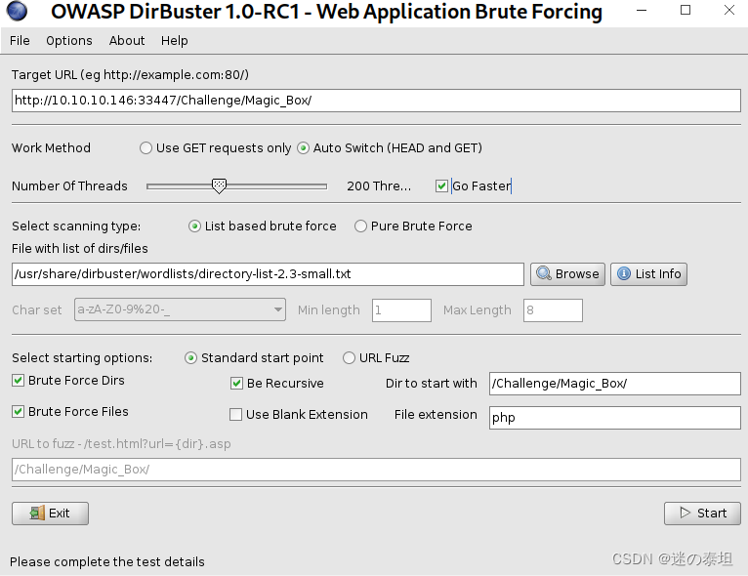
Task: Click the URL to fuzz field
Action: coord(376,470)
